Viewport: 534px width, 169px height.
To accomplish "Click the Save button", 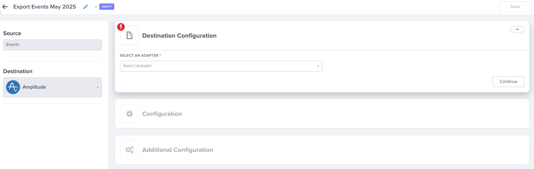I will pos(515,7).
